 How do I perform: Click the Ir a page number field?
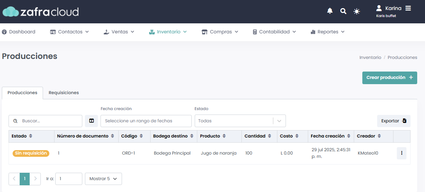[x=69, y=179]
